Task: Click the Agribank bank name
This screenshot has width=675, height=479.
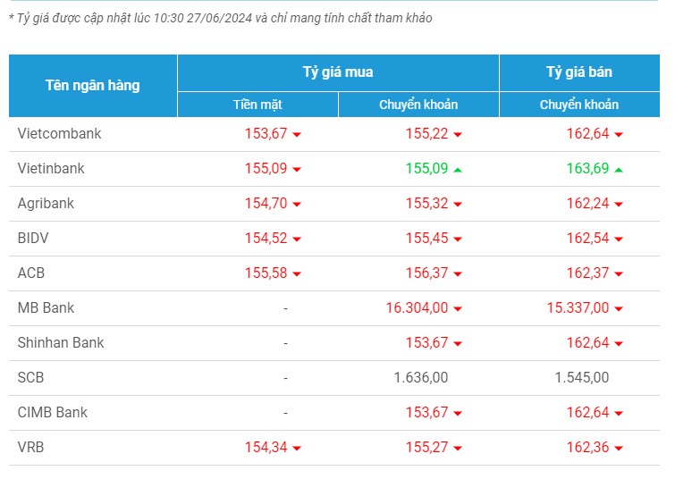Action: pyautogui.click(x=46, y=204)
